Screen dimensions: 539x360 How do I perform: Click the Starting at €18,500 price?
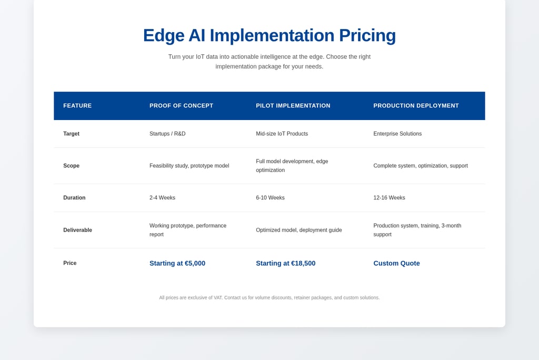[x=285, y=263]
